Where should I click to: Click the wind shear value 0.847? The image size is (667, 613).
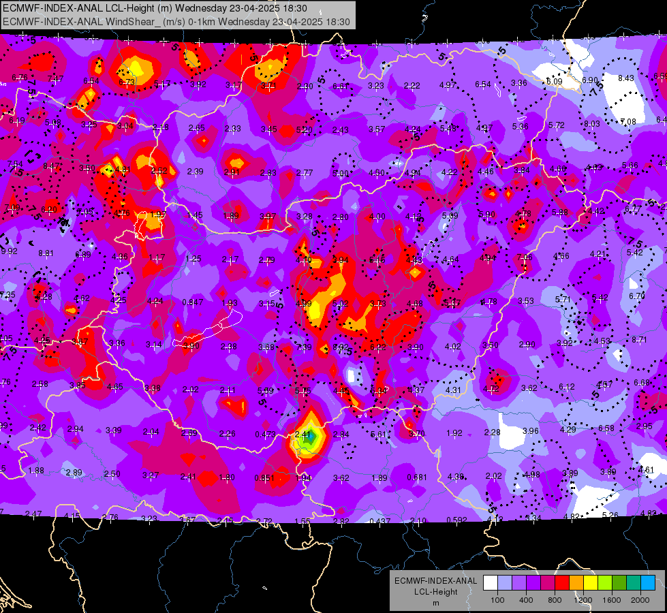(x=193, y=302)
